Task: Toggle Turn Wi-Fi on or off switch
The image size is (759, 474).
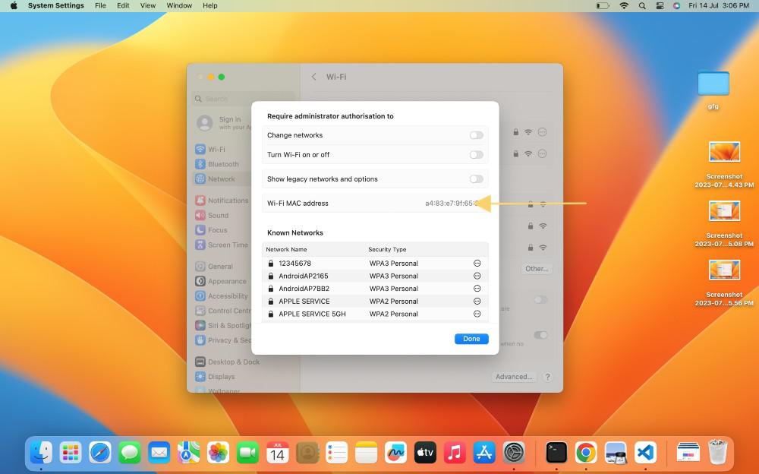Action: click(x=477, y=154)
